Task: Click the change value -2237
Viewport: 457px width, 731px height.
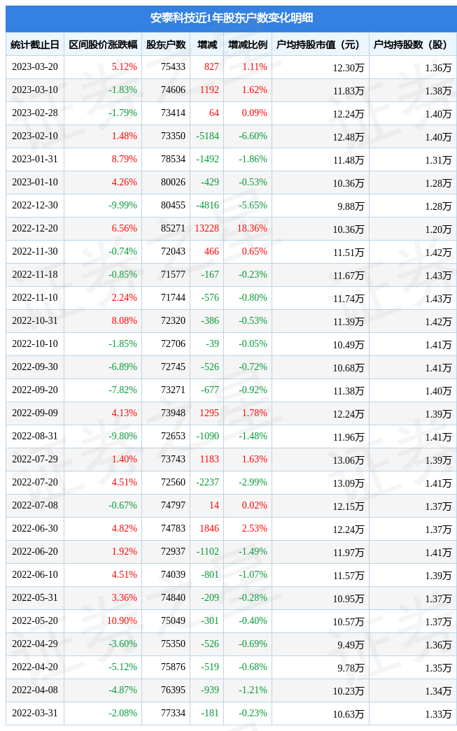Action: 208,482
